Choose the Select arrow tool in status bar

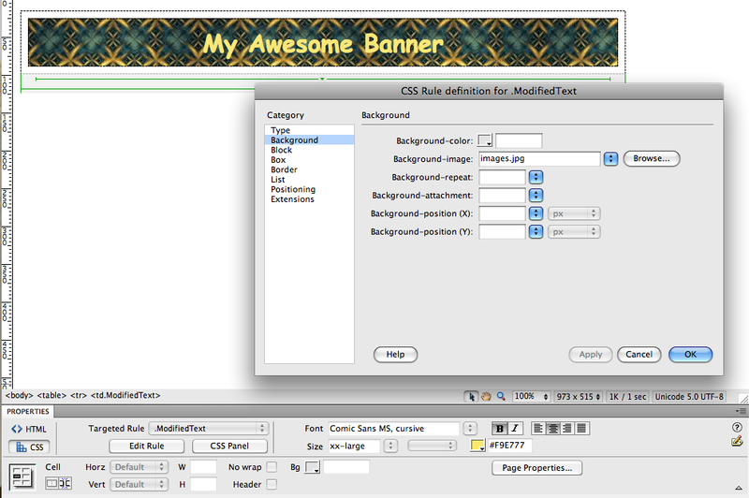click(471, 396)
